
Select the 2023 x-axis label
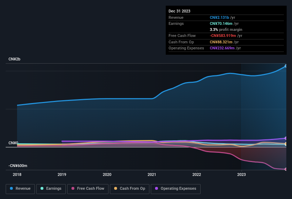241,174
